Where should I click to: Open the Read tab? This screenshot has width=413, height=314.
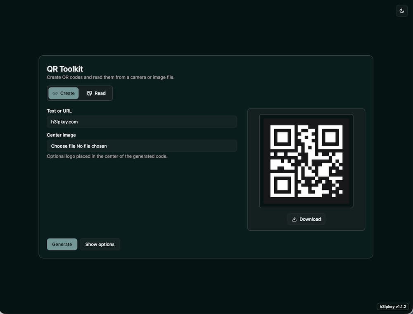[96, 93]
